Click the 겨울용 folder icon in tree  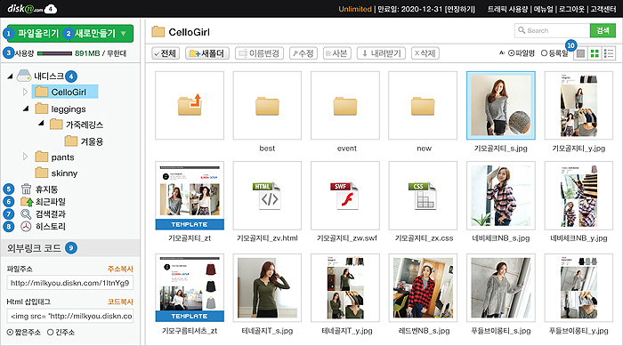click(x=71, y=141)
